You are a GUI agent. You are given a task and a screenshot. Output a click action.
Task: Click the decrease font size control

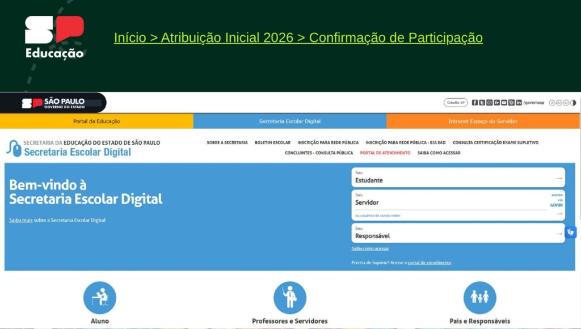point(567,102)
